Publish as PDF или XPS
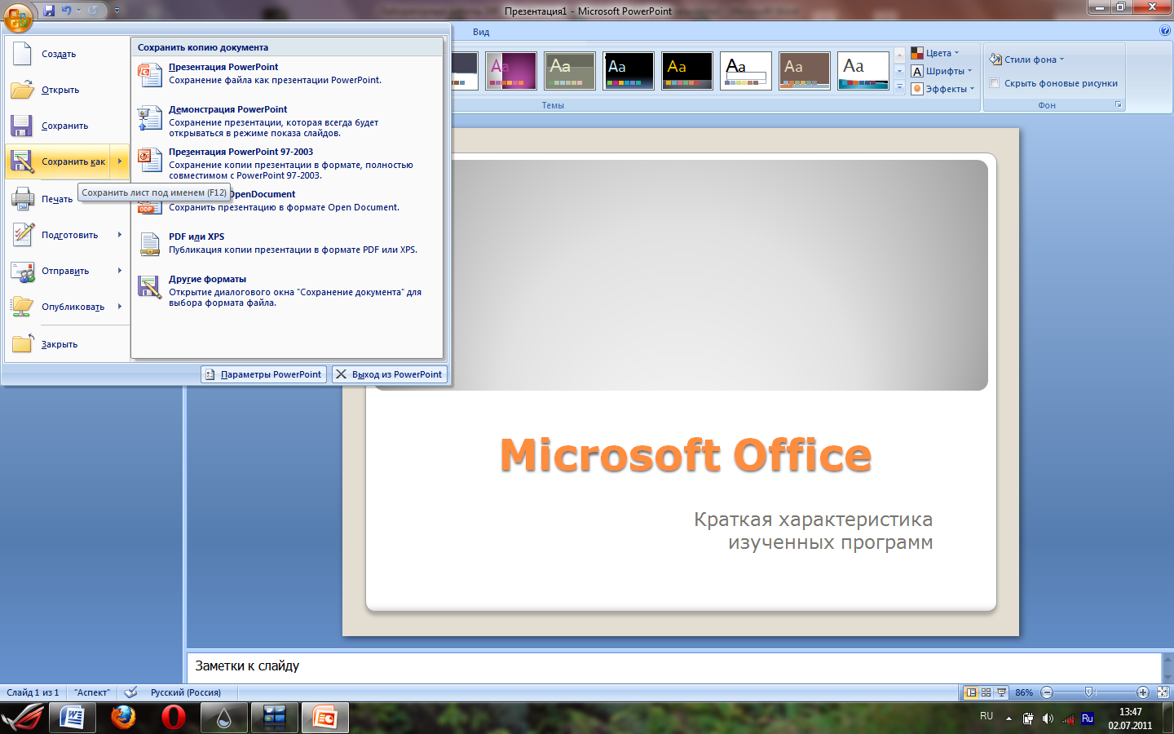1174x734 pixels. click(287, 243)
